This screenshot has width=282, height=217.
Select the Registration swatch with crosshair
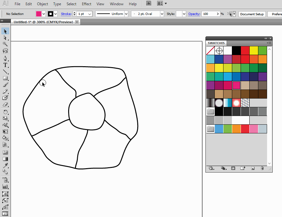pyautogui.click(x=219, y=51)
